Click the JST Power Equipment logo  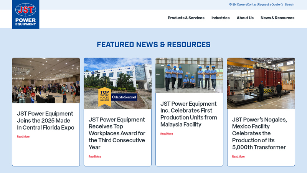(x=26, y=14)
